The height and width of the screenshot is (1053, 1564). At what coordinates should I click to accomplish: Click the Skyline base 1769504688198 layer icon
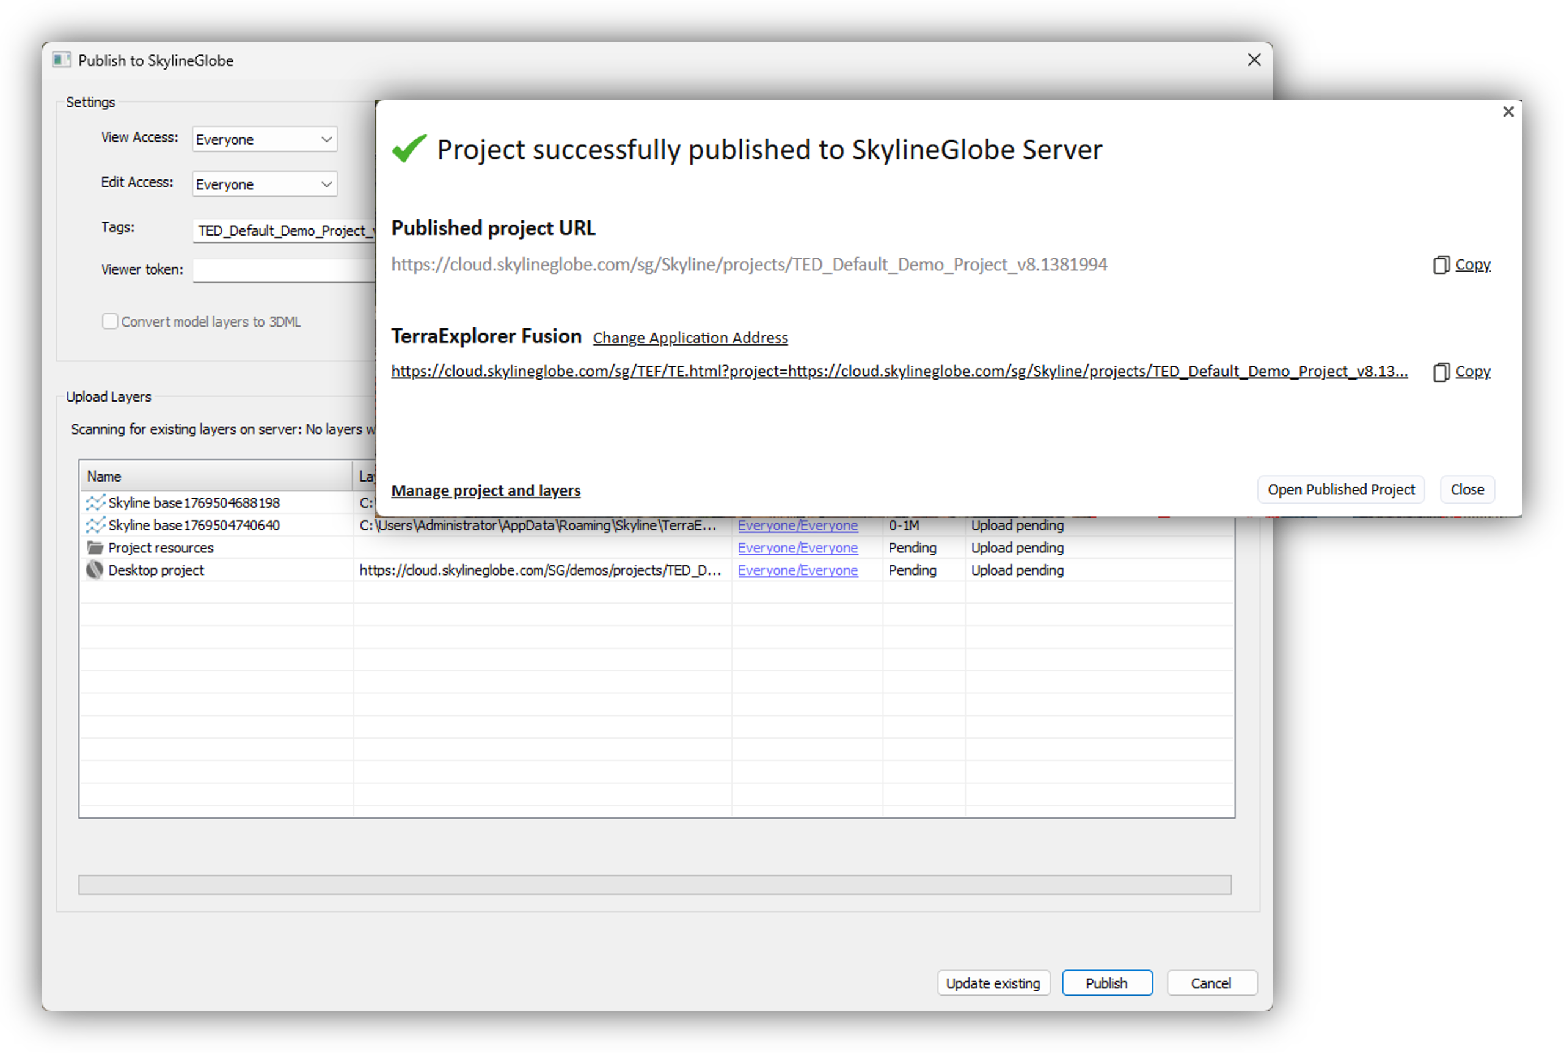pos(95,502)
